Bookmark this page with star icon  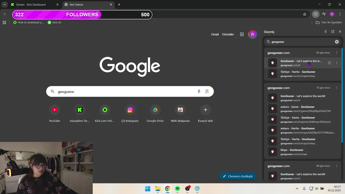[x=305, y=14]
